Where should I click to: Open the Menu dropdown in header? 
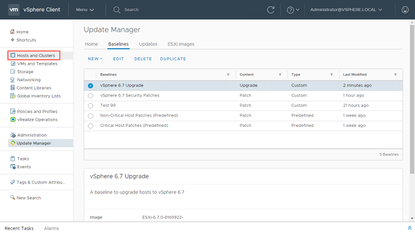click(85, 10)
